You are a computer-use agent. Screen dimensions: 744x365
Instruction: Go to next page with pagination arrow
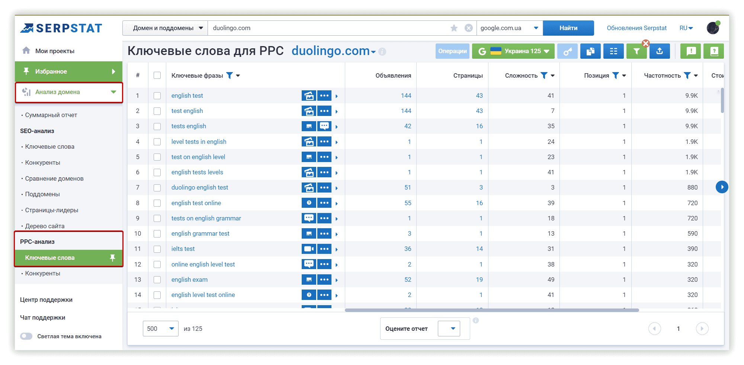point(702,329)
